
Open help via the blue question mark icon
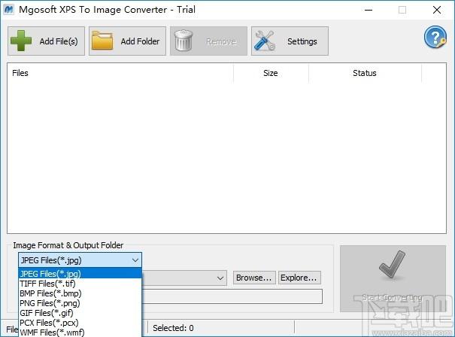tap(435, 37)
